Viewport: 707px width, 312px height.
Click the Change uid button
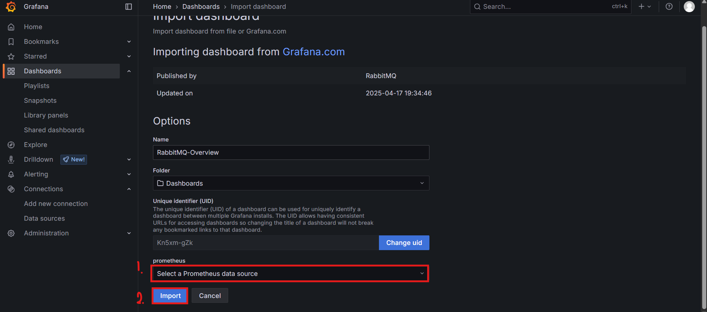(404, 243)
